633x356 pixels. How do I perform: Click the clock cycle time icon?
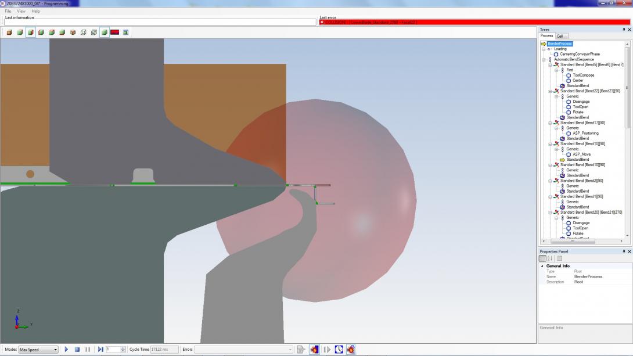339,350
